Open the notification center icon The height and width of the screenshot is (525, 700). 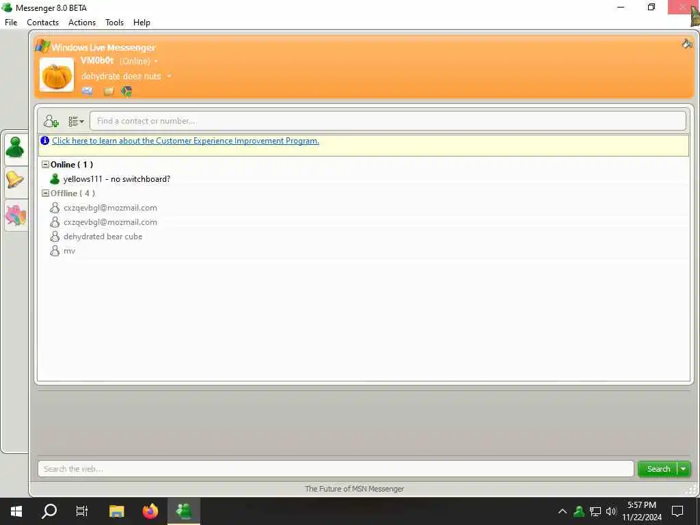click(x=677, y=511)
